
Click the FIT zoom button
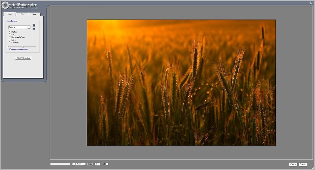point(97,164)
